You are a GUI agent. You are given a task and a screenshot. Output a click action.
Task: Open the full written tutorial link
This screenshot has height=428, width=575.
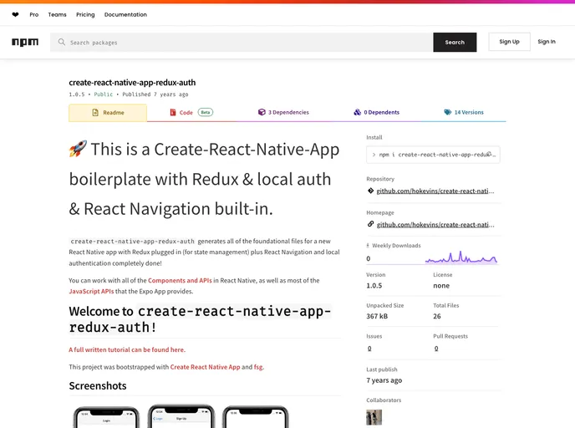[x=127, y=349]
